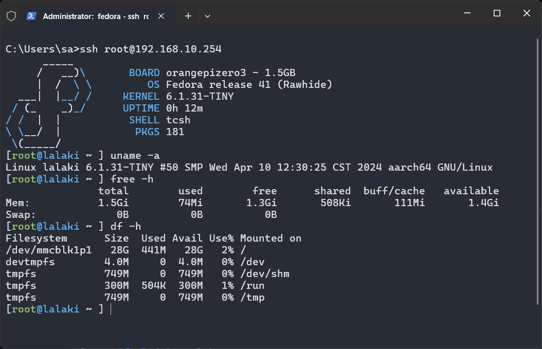Viewport: 542px width, 349px height.
Task: Click '/dev/shm' mount point
Action: click(265, 273)
